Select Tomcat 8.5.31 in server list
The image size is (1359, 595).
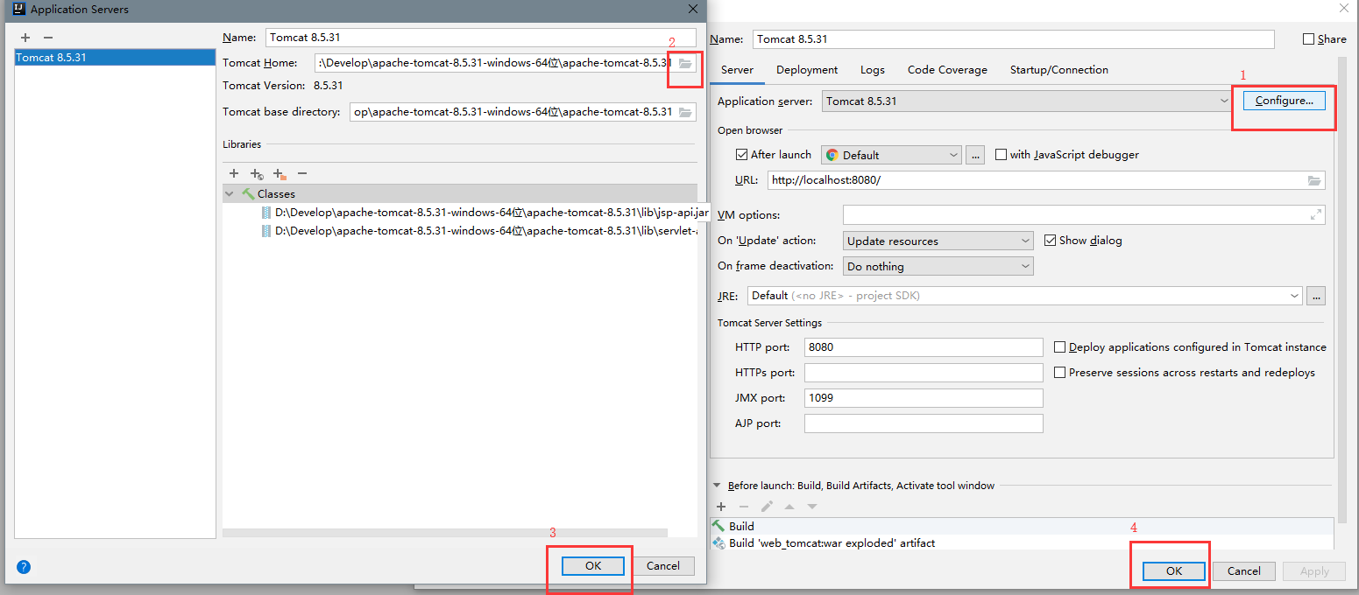point(115,58)
